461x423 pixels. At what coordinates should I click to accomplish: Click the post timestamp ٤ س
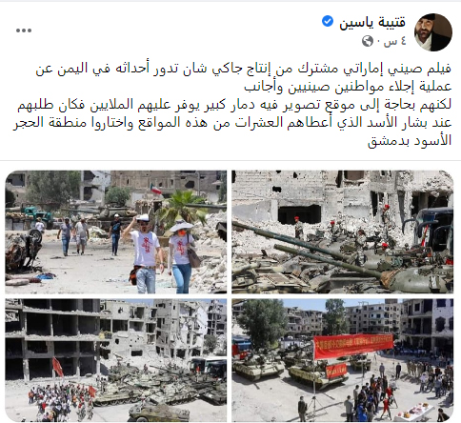(395, 42)
